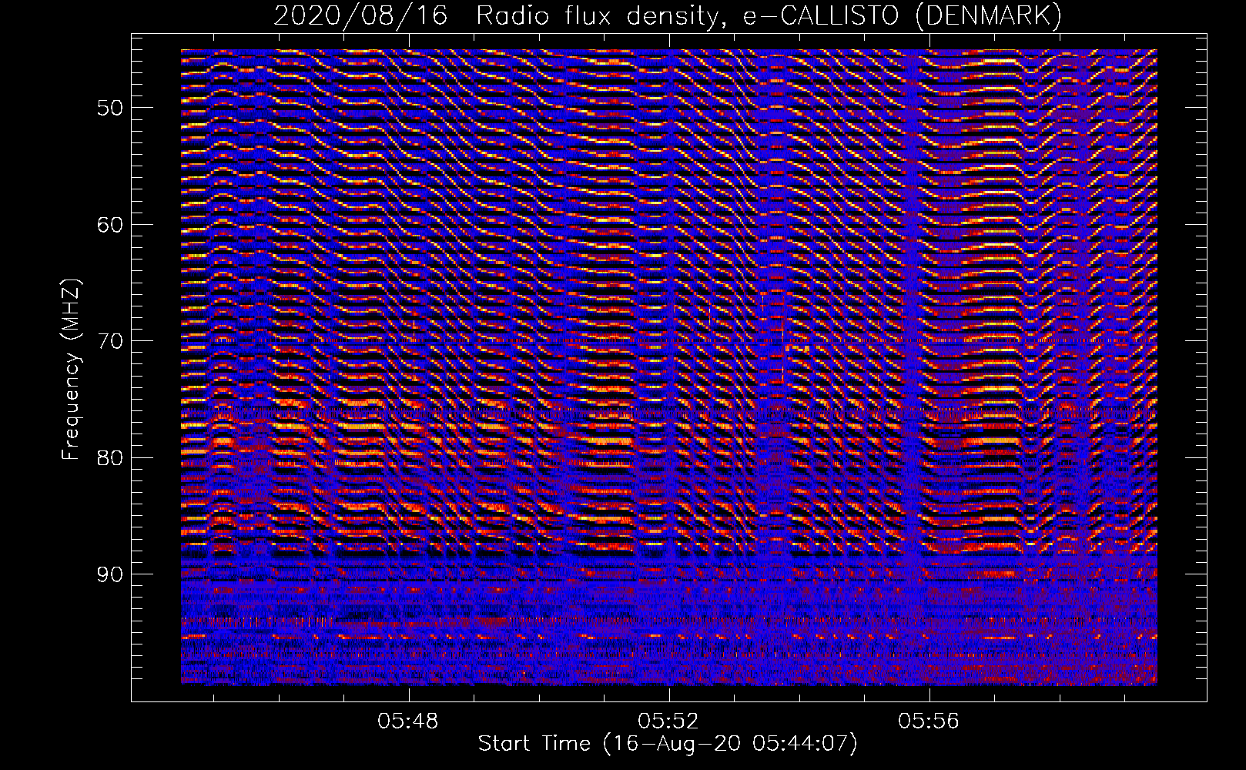Click the 80 frequency tick label
1246x770 pixels.
click(x=110, y=457)
